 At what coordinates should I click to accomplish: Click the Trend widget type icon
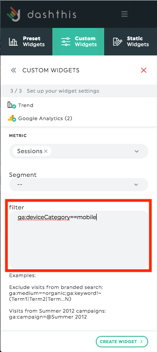[x=12, y=105]
